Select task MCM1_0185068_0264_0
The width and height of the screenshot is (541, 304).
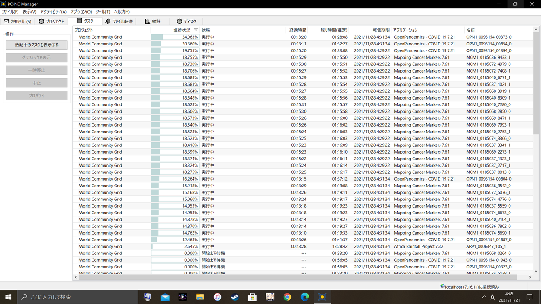488,253
